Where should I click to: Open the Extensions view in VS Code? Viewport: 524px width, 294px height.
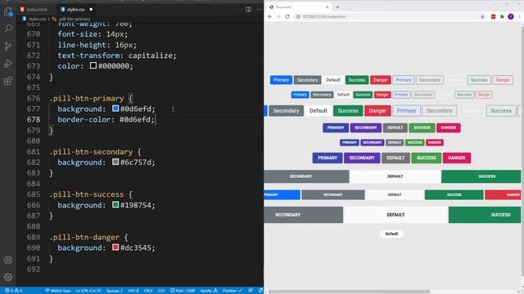tap(8, 81)
